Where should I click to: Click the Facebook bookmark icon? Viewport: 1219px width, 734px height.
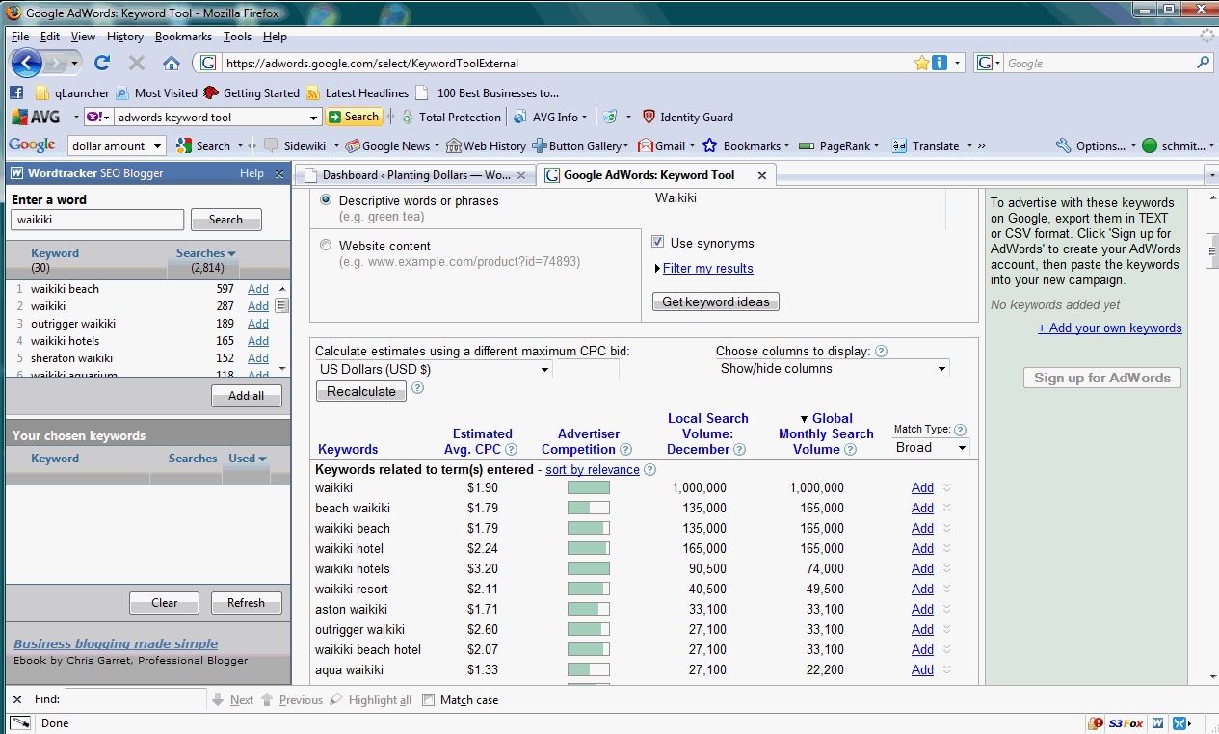point(16,93)
